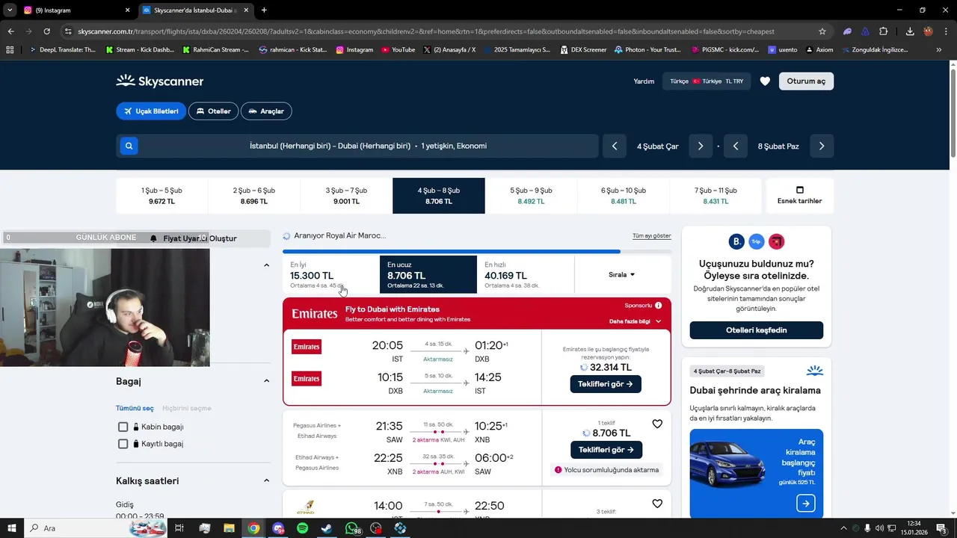Open Spotify from the taskbar
The image size is (957, 538).
tap(303, 528)
